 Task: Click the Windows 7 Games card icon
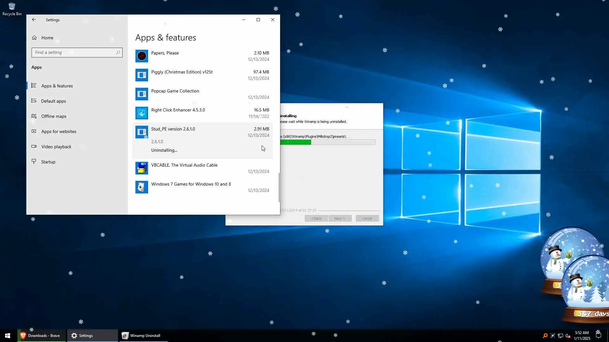coord(141,187)
